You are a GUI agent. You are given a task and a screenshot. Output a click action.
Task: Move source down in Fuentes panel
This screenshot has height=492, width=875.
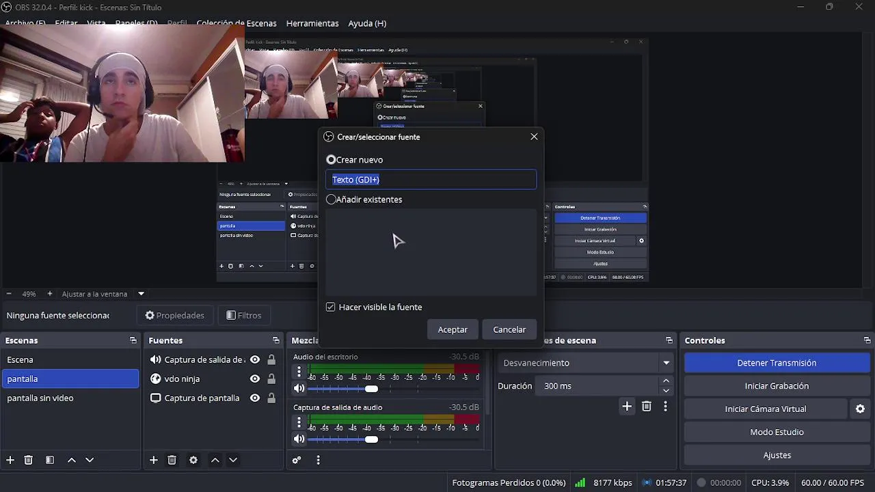pos(233,460)
